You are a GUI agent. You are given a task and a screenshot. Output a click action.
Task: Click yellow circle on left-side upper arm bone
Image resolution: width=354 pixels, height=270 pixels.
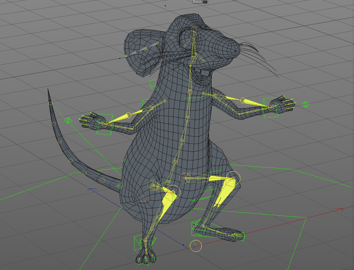click(x=128, y=115)
